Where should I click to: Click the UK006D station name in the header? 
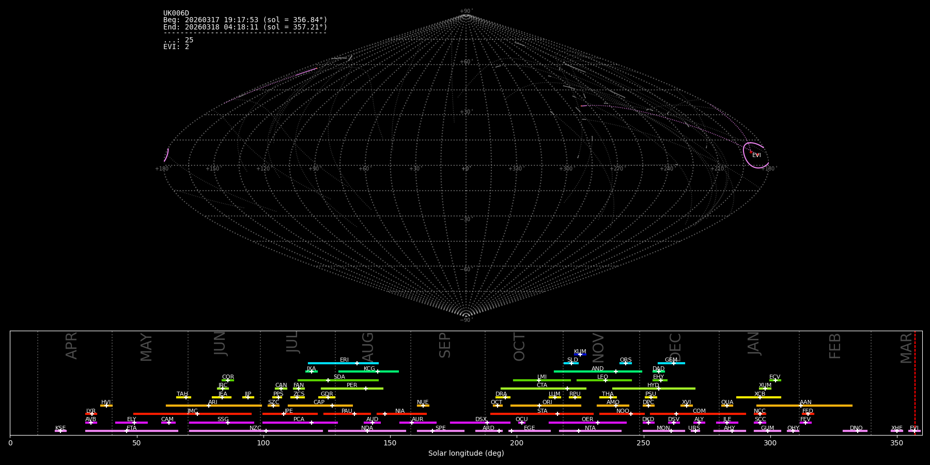point(176,13)
